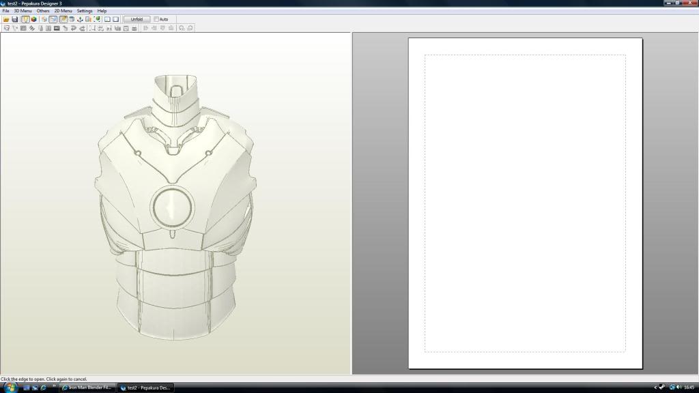Click the blank paper sheet in the 2D view
Viewport: 699px width, 393px height.
coord(525,203)
